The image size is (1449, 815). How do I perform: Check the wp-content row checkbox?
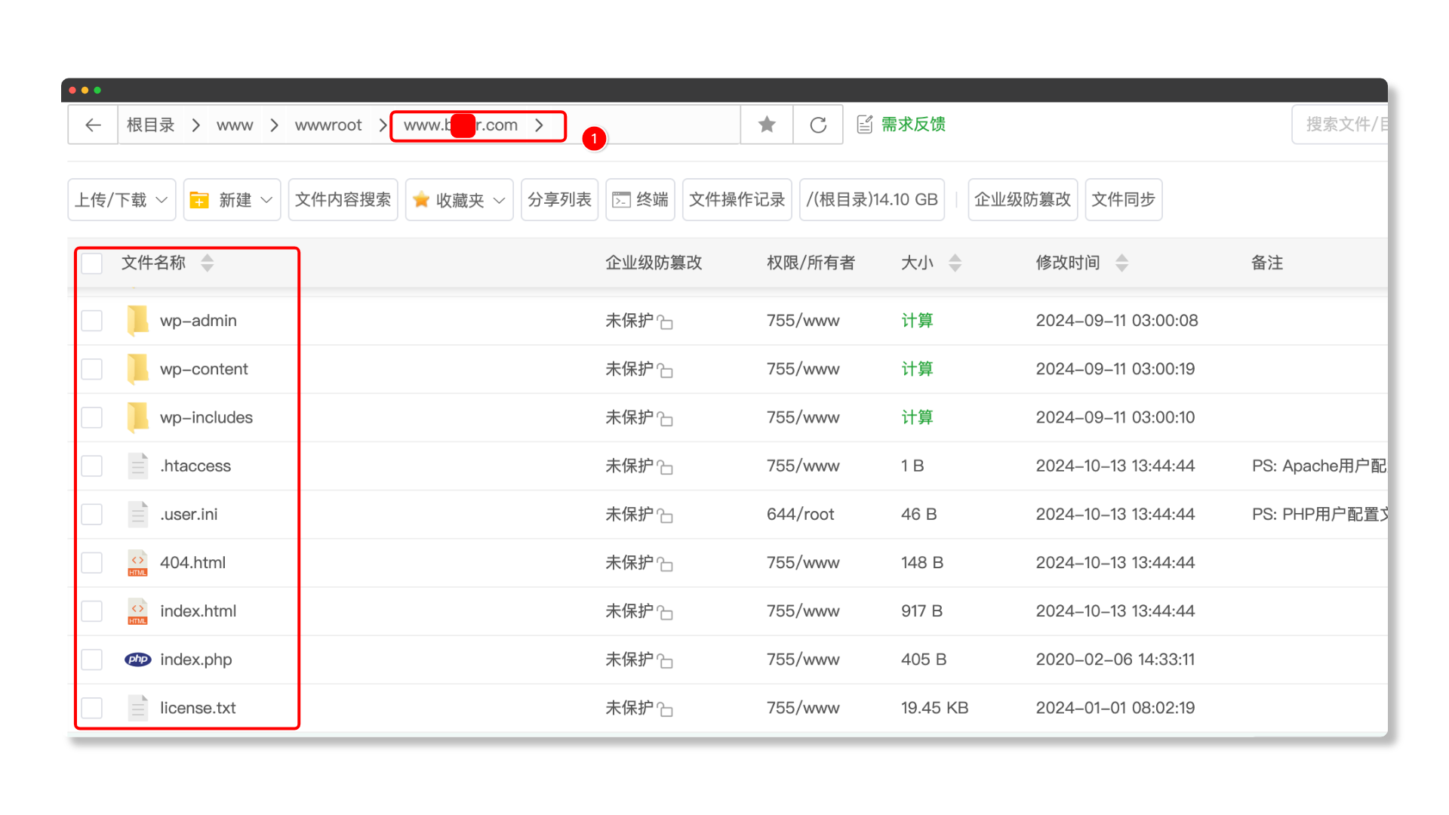pyautogui.click(x=92, y=369)
